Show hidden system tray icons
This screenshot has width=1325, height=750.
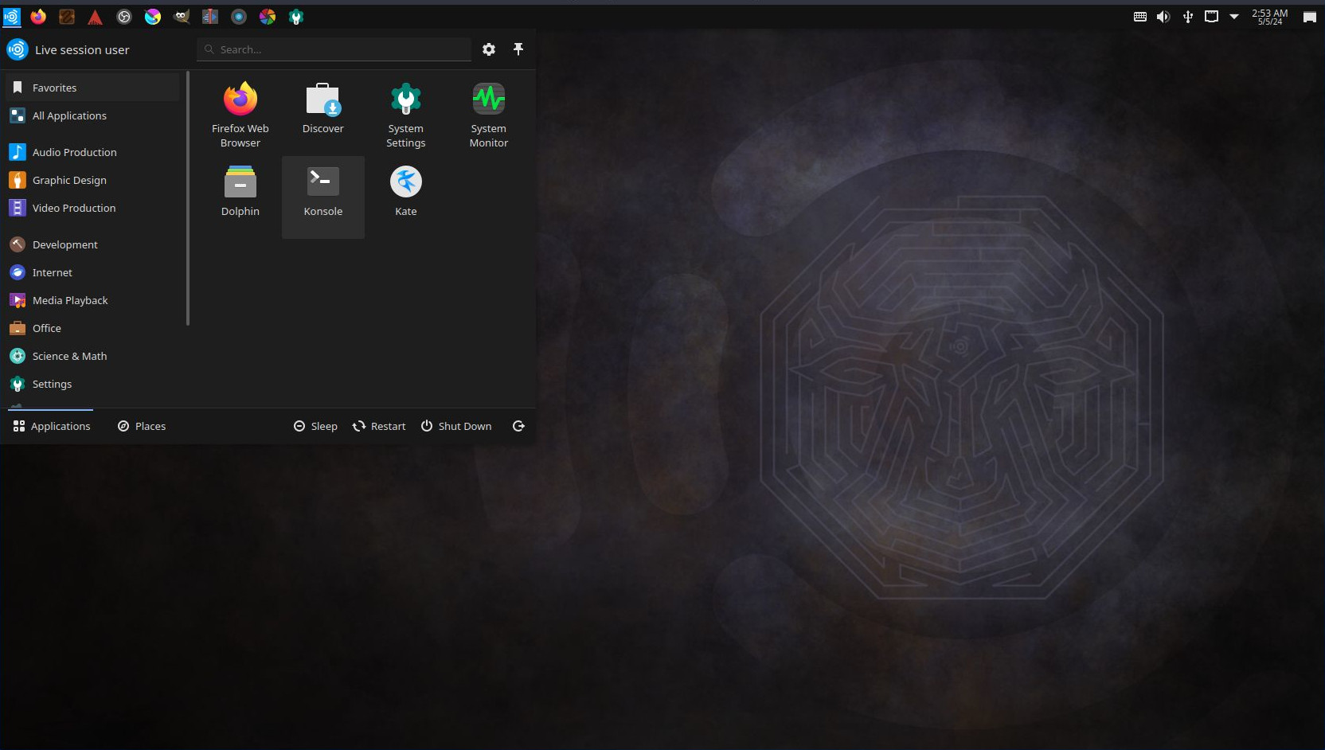pyautogui.click(x=1234, y=17)
